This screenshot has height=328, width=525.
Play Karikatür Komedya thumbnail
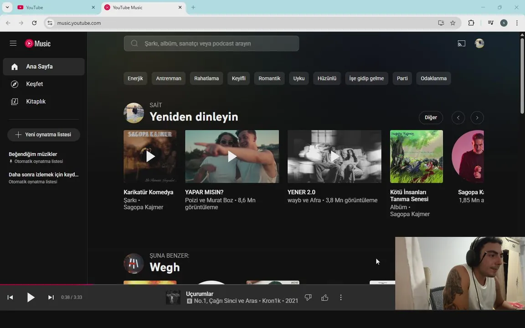[x=150, y=156]
